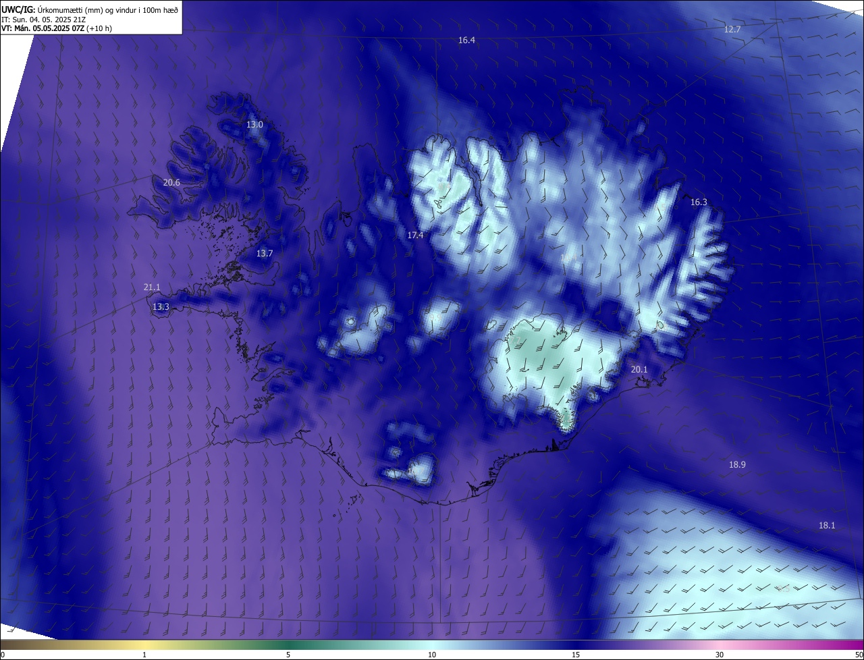Click the map value 21.1
Image resolution: width=864 pixels, height=660 pixels.
(x=152, y=287)
